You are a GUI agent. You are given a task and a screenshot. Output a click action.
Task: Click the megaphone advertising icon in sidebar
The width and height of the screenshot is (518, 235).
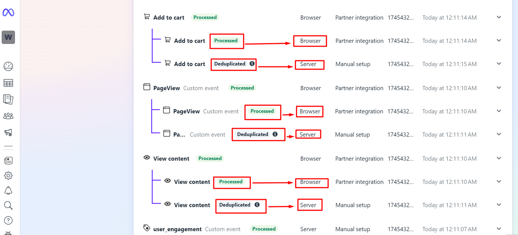pyautogui.click(x=8, y=133)
